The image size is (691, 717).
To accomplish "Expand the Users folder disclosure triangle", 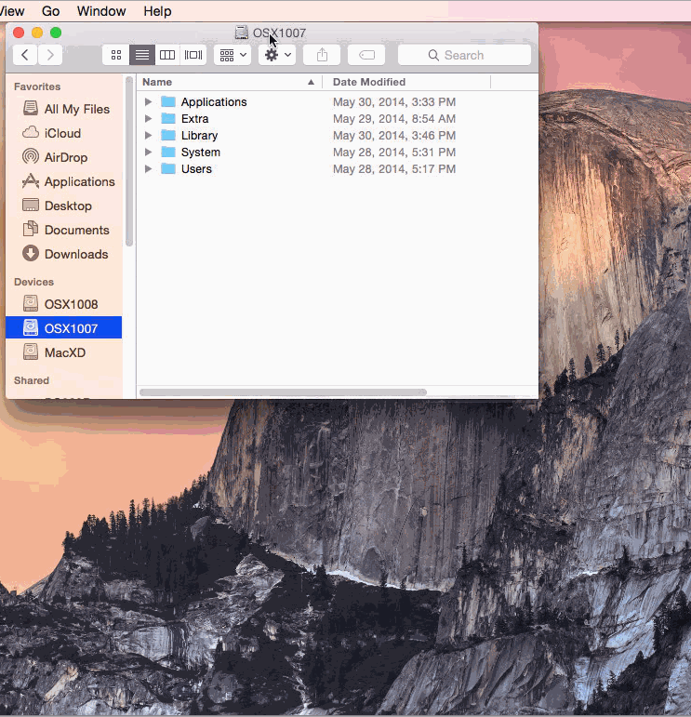I will coord(148,168).
